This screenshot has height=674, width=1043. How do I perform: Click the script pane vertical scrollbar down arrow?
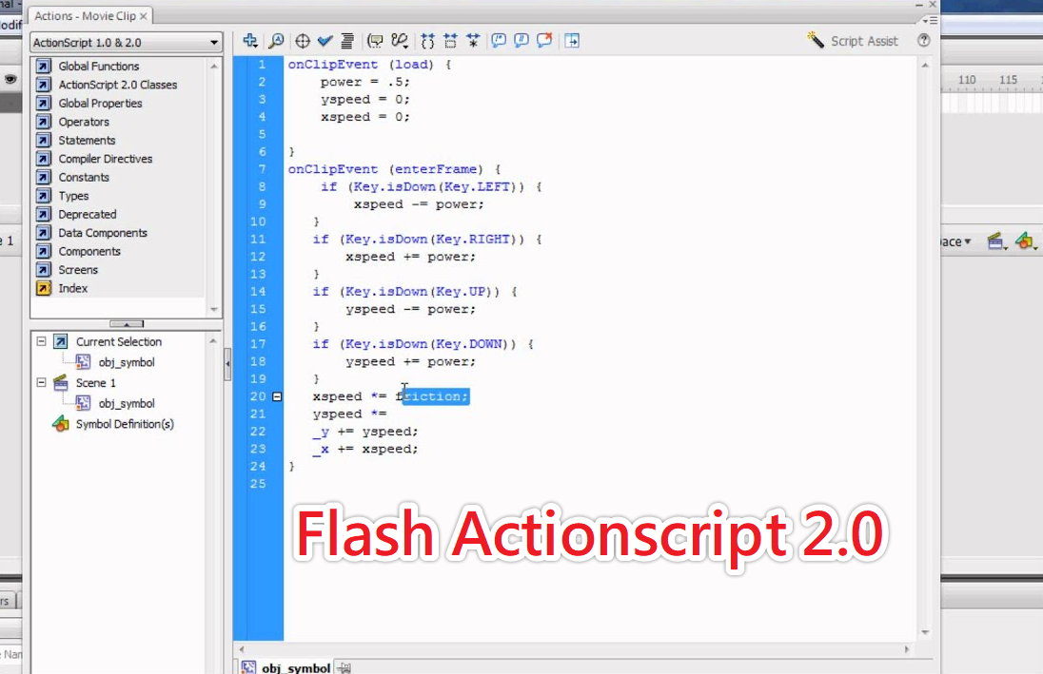pyautogui.click(x=925, y=632)
